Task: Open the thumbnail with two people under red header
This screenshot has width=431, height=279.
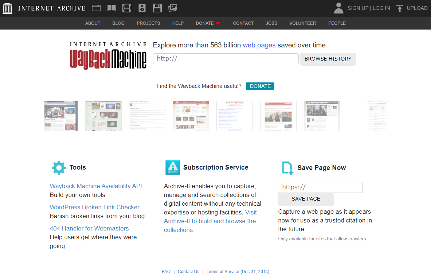Action: (278, 116)
